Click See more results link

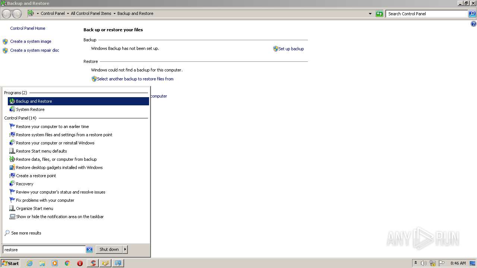(x=26, y=233)
